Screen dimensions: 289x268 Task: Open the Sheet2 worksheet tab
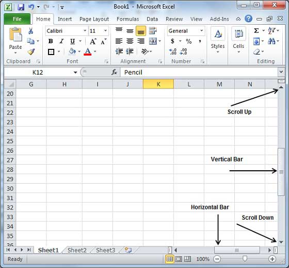pyautogui.click(x=77, y=250)
